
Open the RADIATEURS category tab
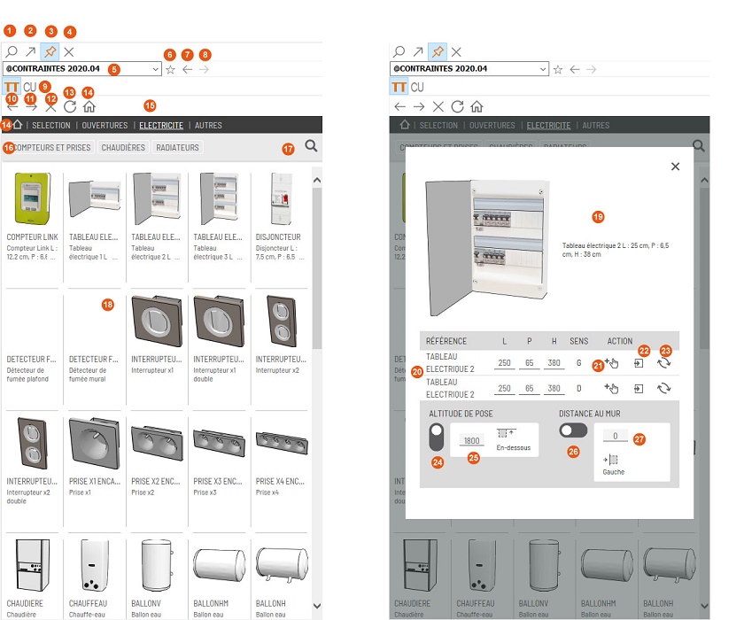tap(177, 148)
